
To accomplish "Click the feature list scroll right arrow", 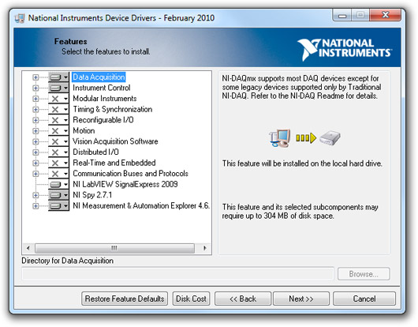I will [204, 248].
